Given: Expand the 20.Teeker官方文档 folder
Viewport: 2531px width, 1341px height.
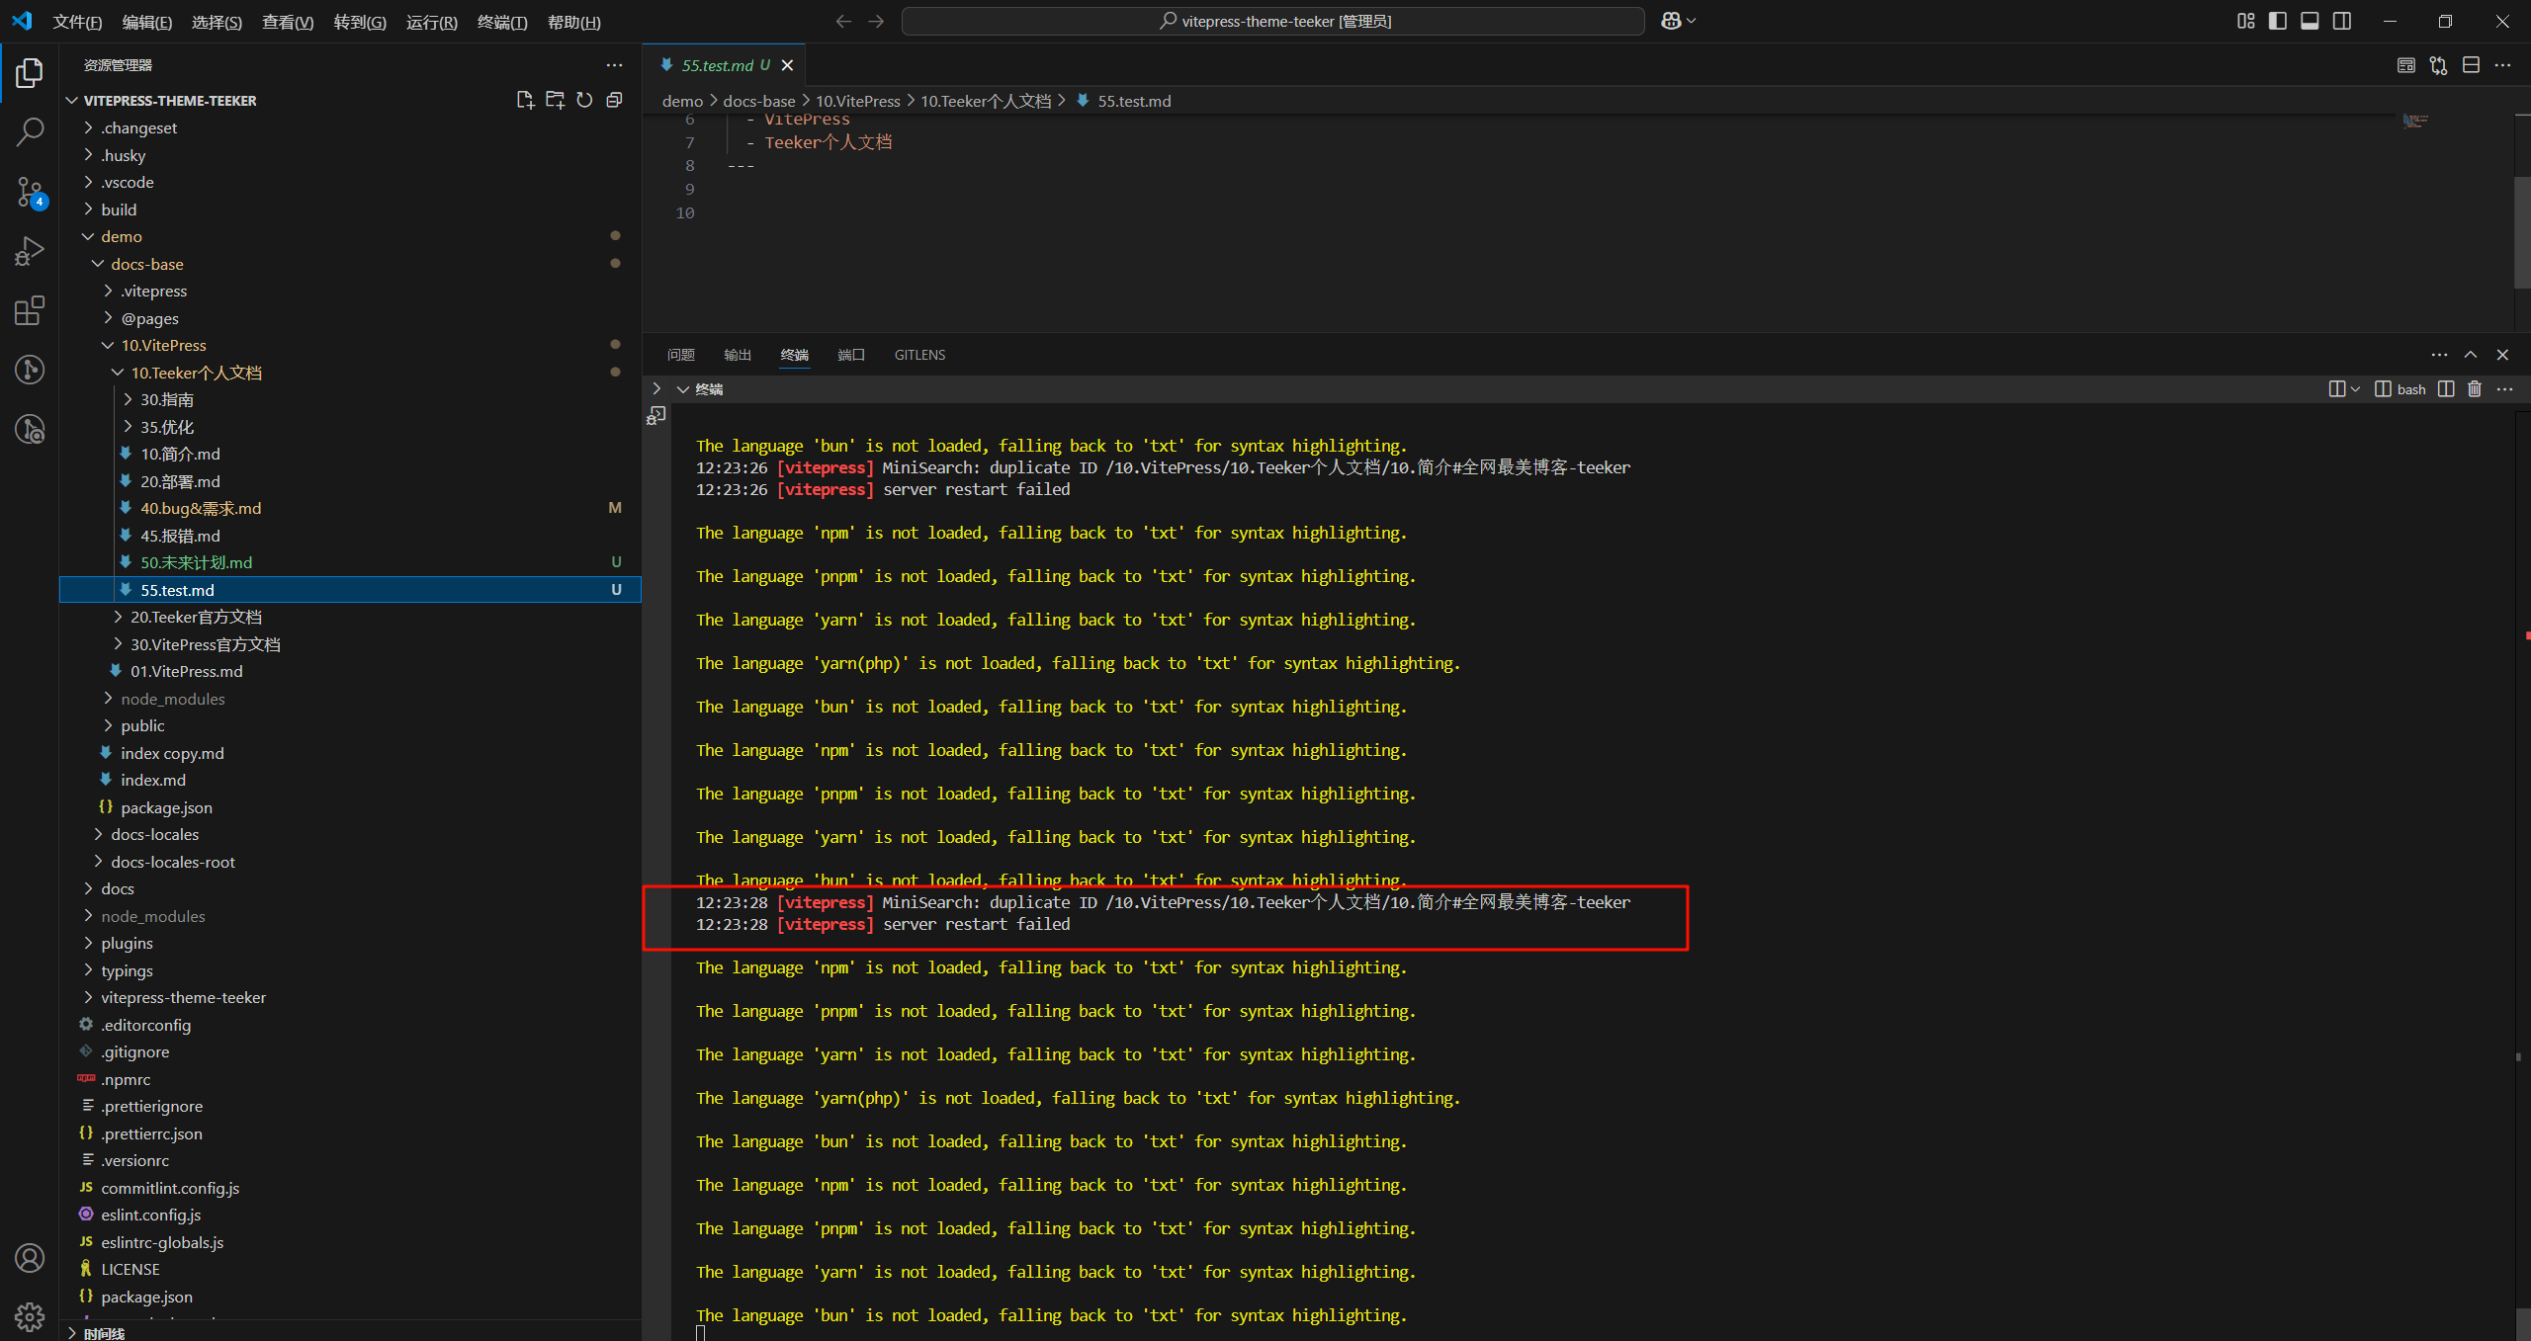Looking at the screenshot, I should point(118,617).
